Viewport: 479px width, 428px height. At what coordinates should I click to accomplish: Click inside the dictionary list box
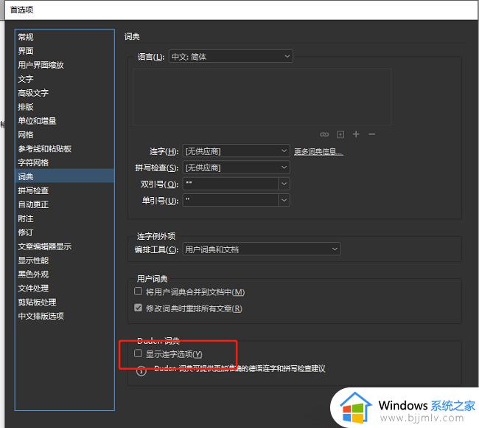tap(262, 97)
